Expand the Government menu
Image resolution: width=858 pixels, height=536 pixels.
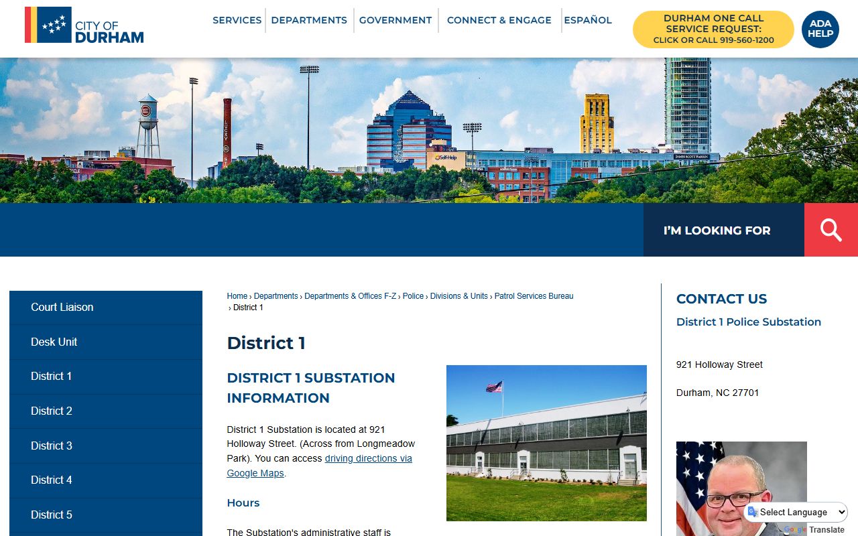(x=395, y=20)
